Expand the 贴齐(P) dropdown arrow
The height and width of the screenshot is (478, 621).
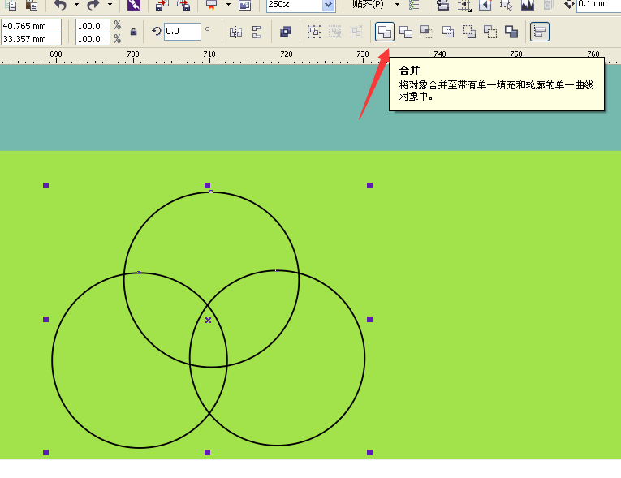click(397, 5)
